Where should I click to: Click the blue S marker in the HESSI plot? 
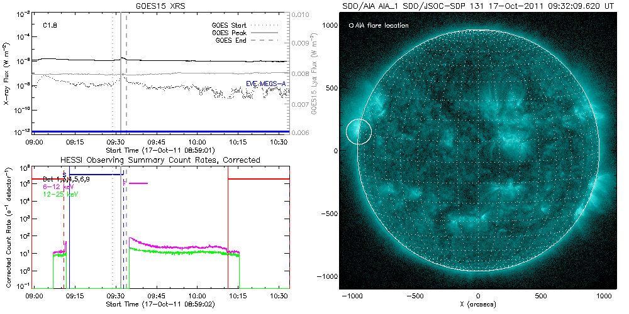click(64, 175)
